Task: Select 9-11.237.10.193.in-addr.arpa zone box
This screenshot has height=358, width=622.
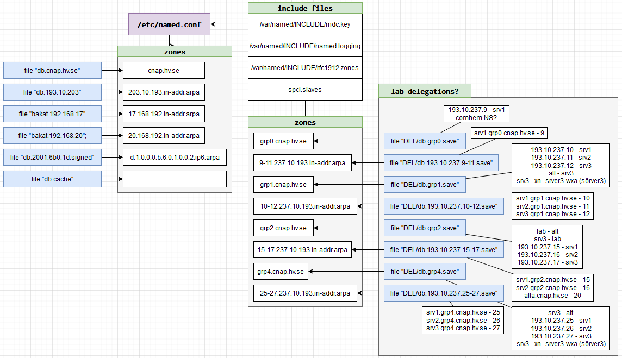Action: click(x=302, y=162)
